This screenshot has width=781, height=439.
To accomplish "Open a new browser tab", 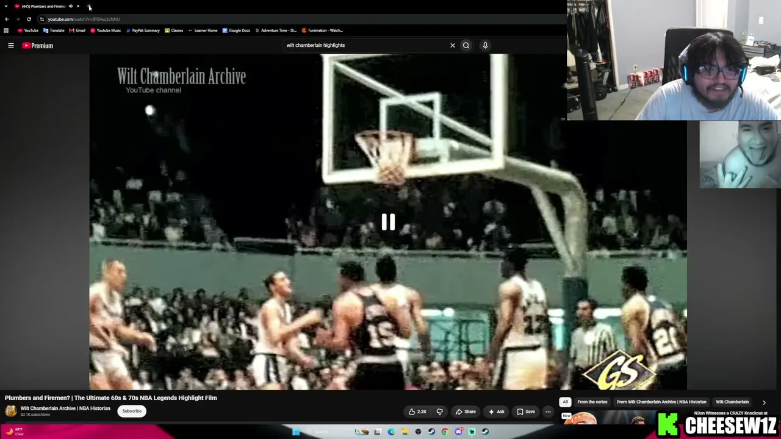I will (x=89, y=7).
